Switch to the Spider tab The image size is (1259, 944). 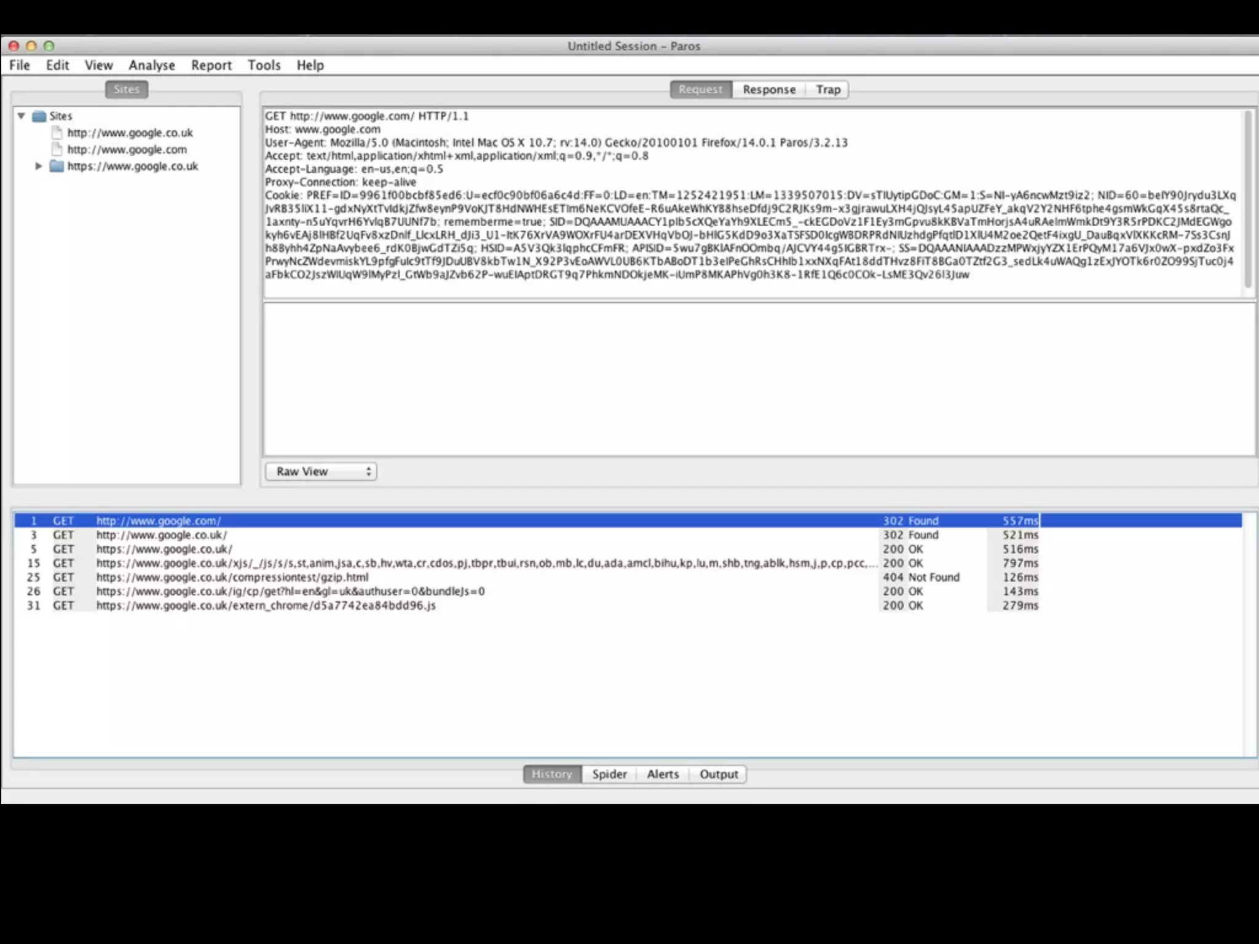609,774
